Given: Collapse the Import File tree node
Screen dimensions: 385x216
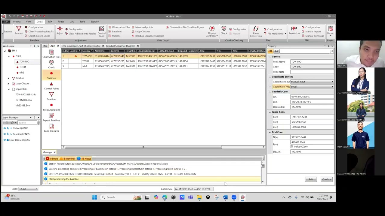Looking at the screenshot, I should click(8, 89).
